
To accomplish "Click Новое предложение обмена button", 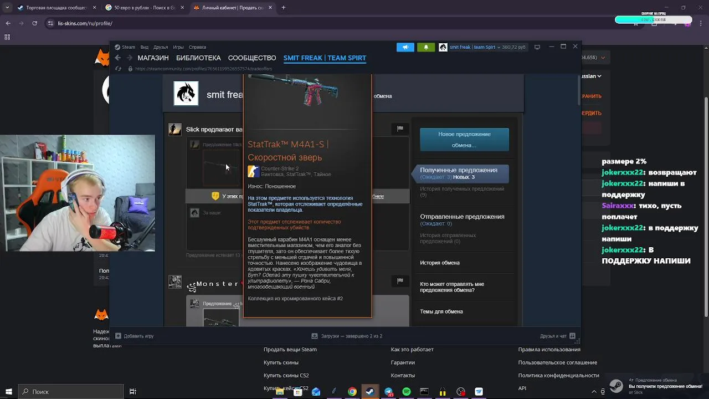I will pos(464,140).
